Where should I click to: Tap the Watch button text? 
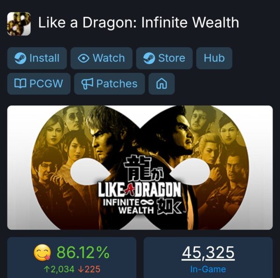[109, 58]
